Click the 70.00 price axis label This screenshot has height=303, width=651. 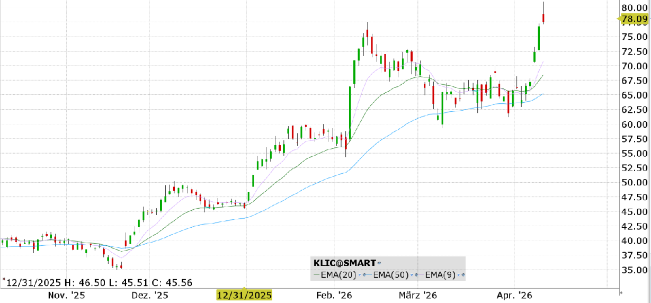coord(635,66)
